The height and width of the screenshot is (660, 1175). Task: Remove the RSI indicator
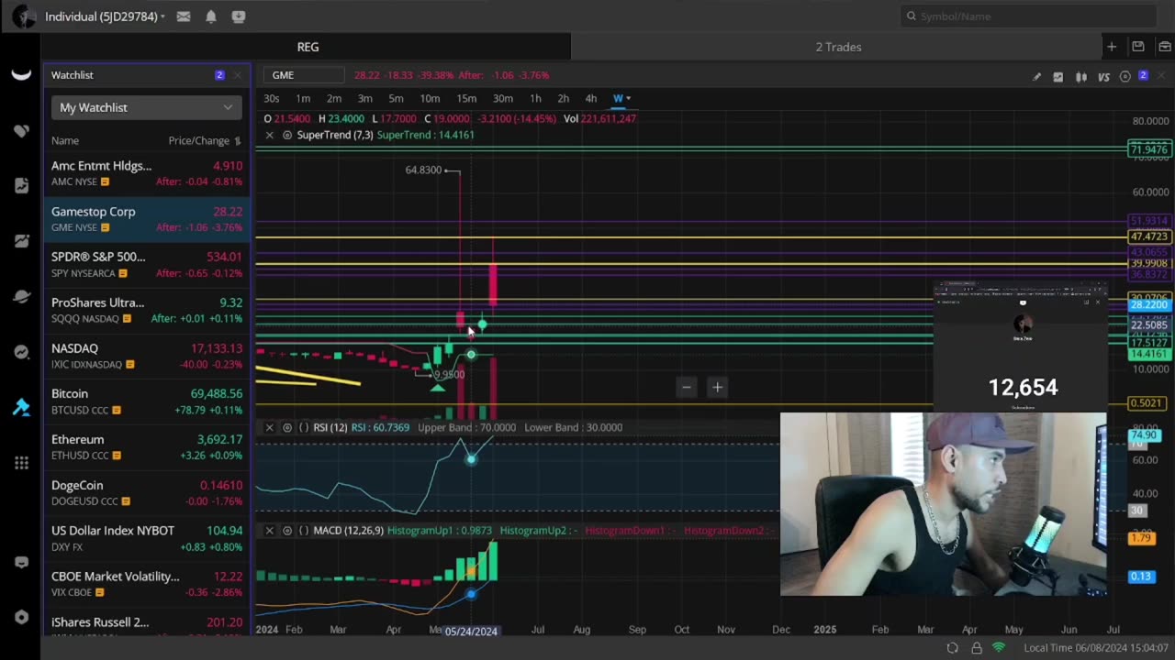[269, 427]
